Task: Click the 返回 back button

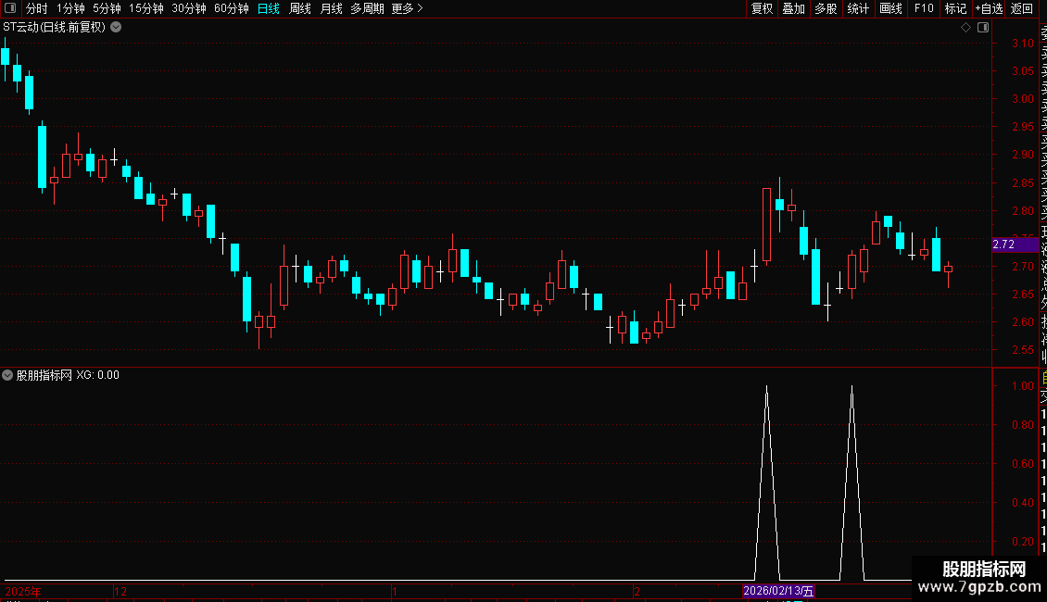Action: point(1022,8)
